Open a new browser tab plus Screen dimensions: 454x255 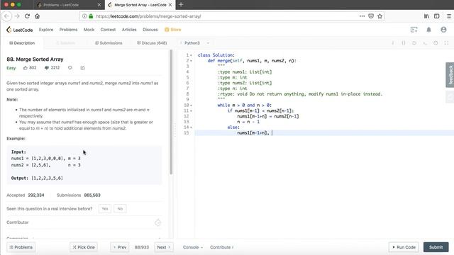pos(181,5)
